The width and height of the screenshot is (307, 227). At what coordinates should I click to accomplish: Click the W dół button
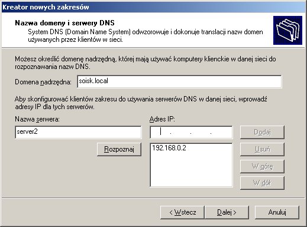coord(262,183)
